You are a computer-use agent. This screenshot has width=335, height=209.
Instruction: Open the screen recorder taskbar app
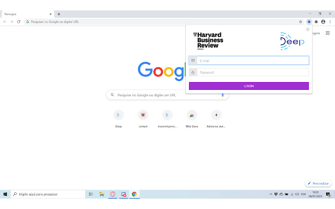(x=124, y=194)
